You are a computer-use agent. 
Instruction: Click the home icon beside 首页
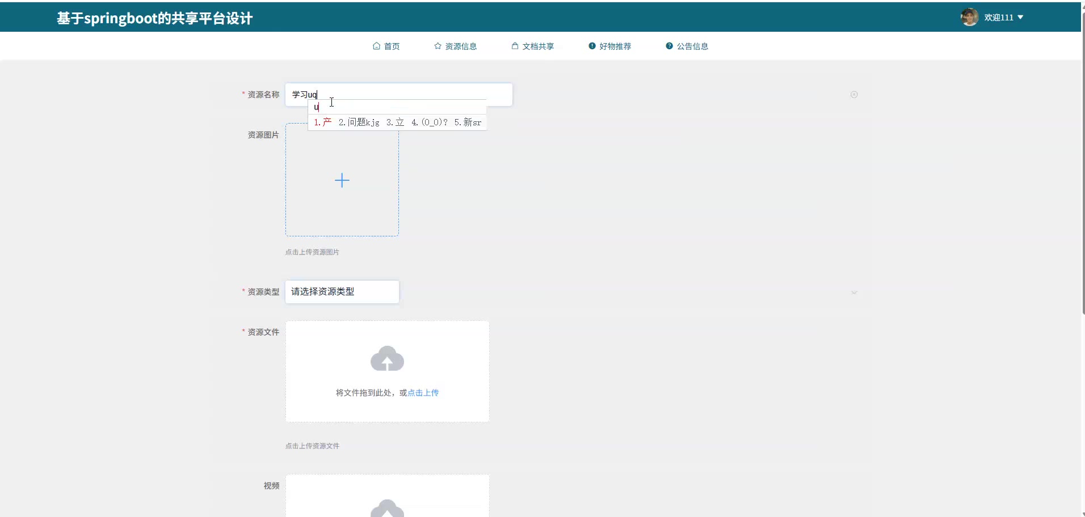[376, 46]
